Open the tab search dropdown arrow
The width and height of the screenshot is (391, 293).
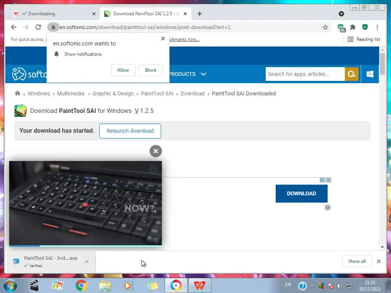tap(341, 14)
